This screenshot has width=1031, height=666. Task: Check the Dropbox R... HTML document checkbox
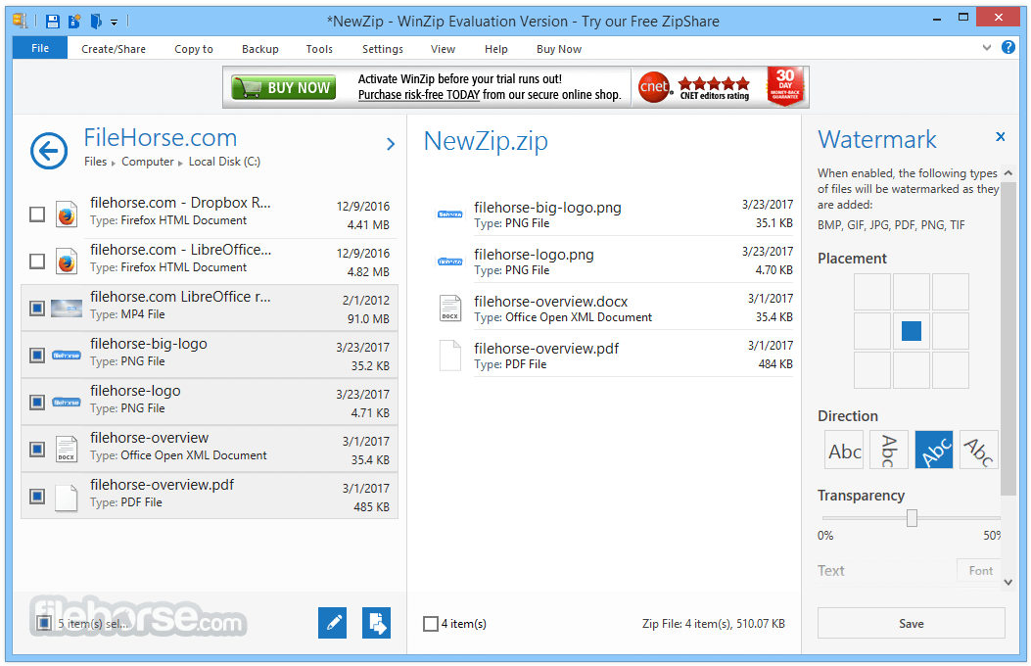(x=37, y=214)
